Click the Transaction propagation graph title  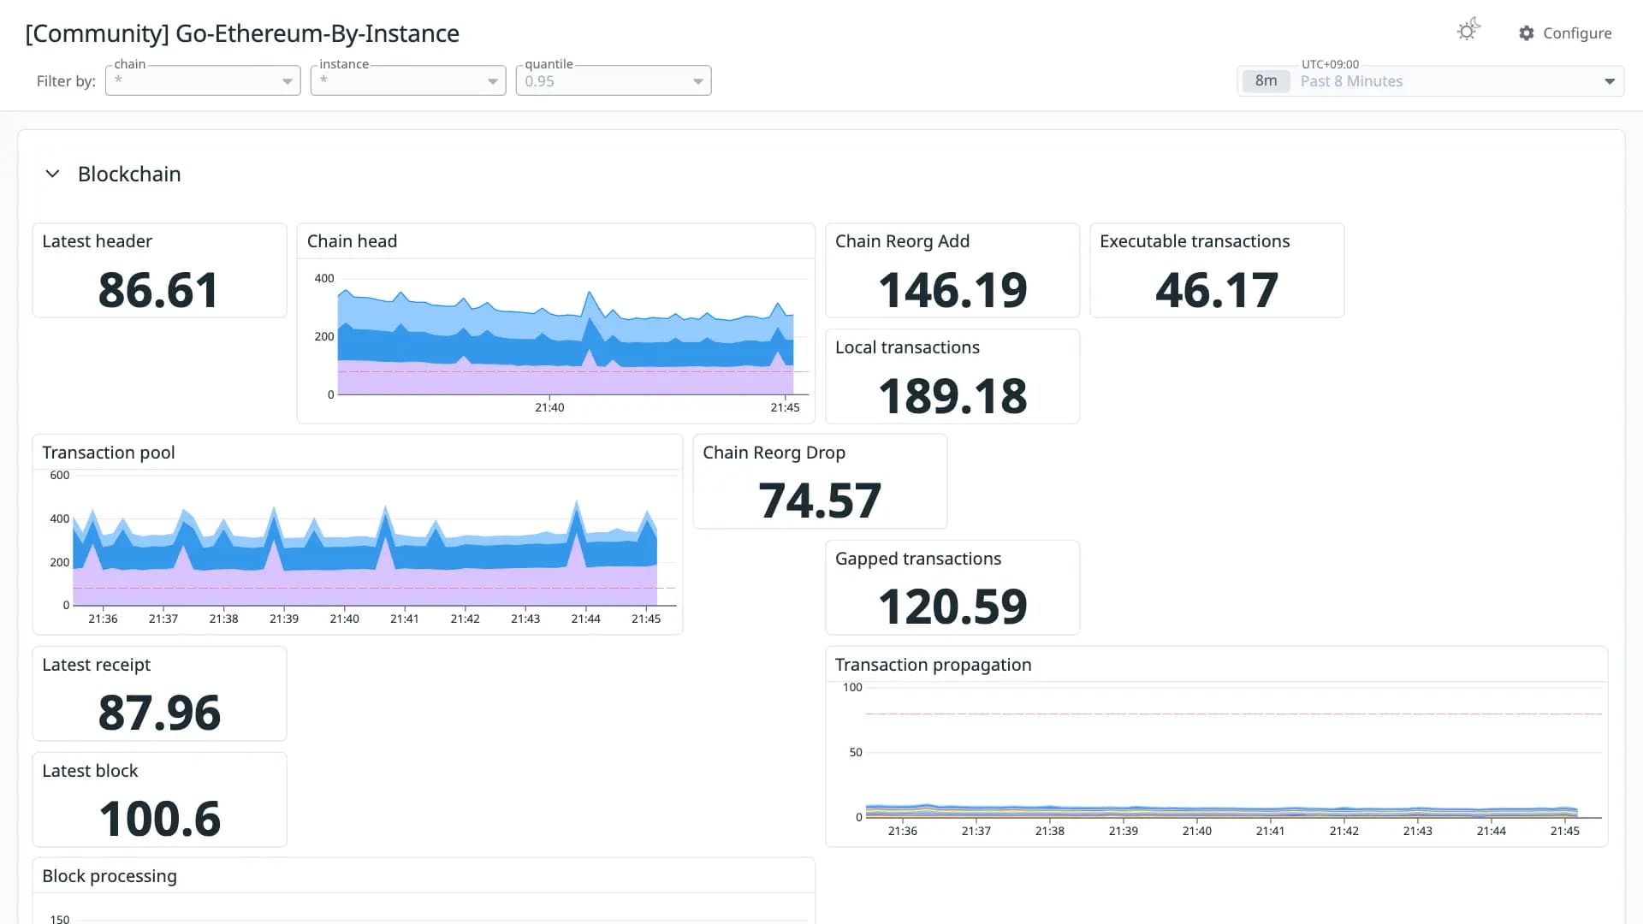coord(933,665)
